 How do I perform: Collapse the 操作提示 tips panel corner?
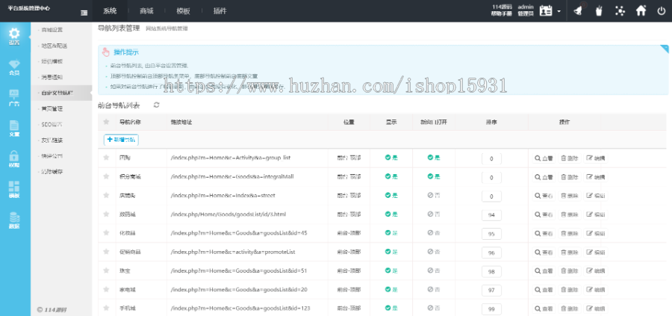point(665,49)
